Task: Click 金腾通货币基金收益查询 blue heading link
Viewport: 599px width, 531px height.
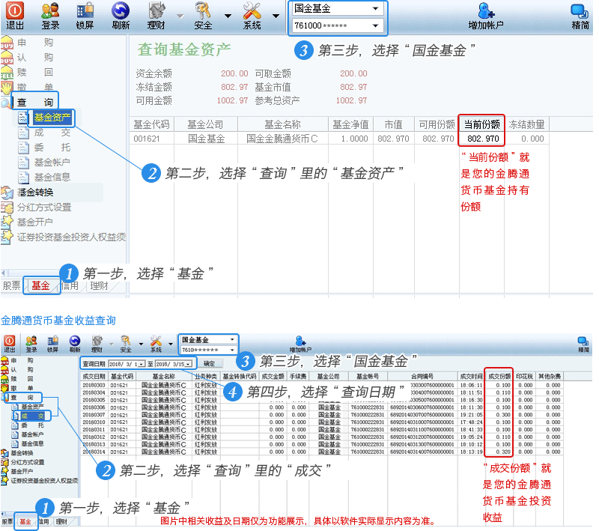Action: (58, 321)
